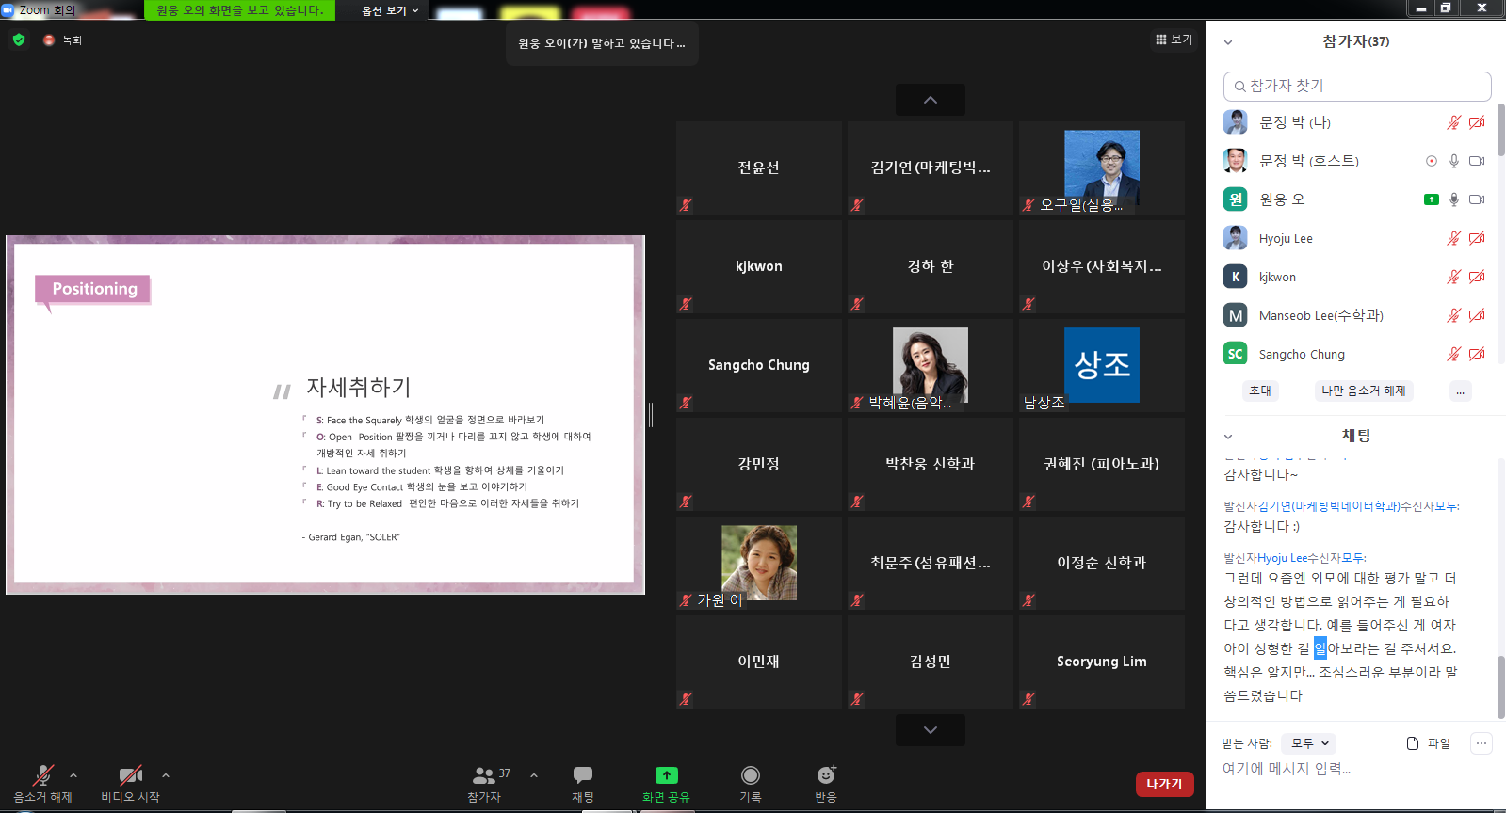This screenshot has width=1506, height=813.
Task: Collapse the 채팅 panel chevron
Action: tap(1228, 437)
